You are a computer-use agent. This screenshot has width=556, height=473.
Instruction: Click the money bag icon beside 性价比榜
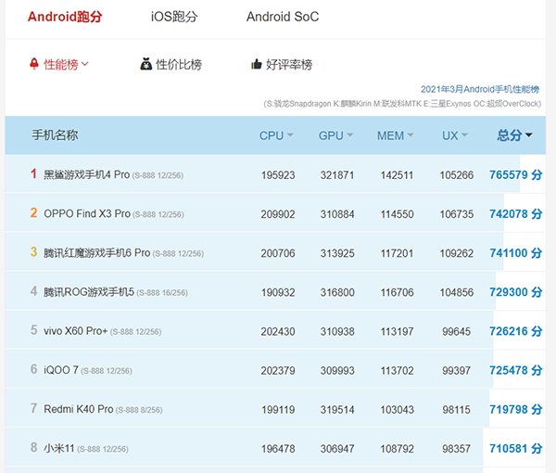[x=145, y=65]
